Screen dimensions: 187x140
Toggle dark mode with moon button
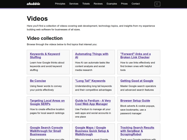point(157,4)
